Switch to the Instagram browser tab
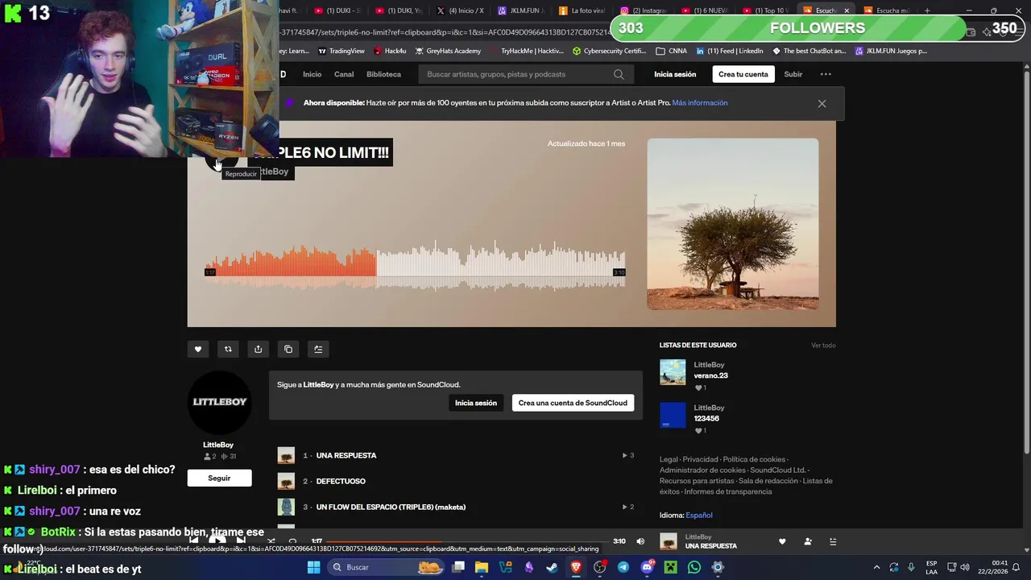1031x580 pixels. tap(646, 10)
